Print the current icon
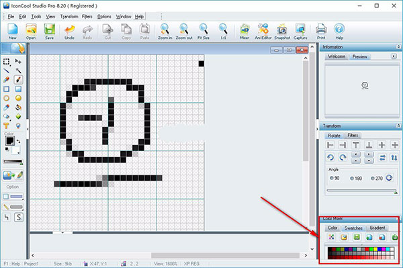Screen dimensions: 403x268 coord(321,31)
